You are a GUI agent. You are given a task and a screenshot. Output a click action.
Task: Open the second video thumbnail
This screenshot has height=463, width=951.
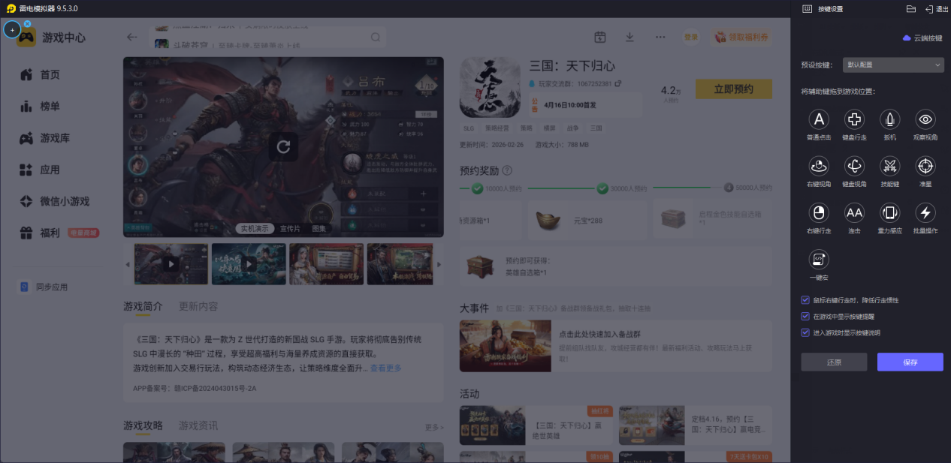pos(249,264)
